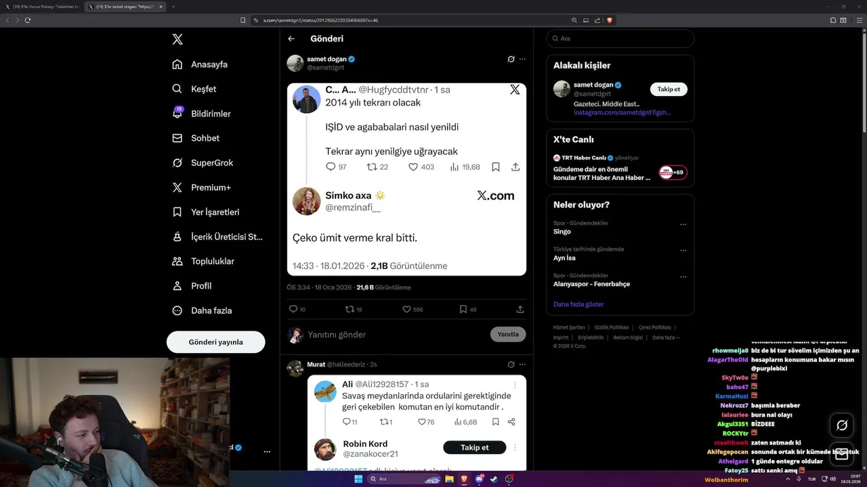
Task: Open samet dogan instagram link
Action: click(622, 112)
